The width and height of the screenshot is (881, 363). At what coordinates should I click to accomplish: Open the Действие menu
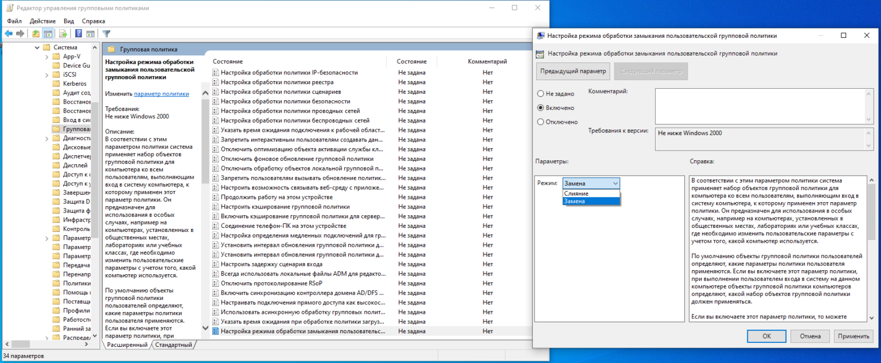[42, 21]
